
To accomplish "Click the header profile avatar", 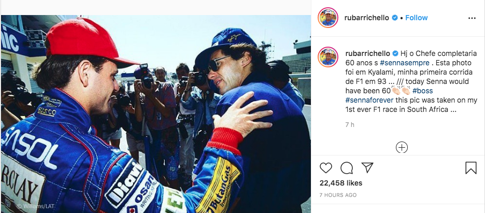I will tap(328, 18).
